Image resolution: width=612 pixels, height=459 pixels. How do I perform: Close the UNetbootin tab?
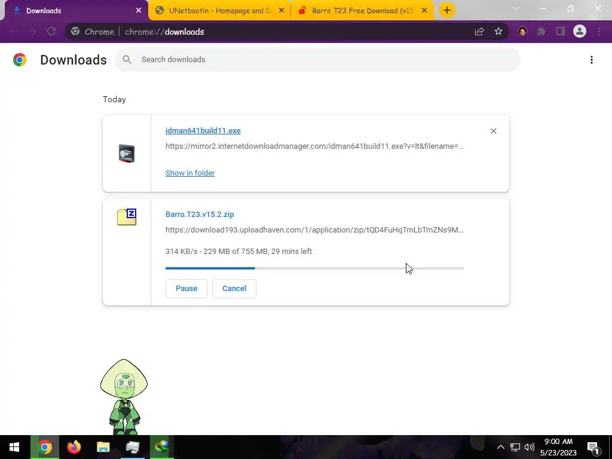coord(281,11)
